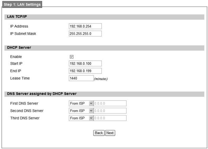Select the Step 1: LAN Settings tab
Image resolution: width=208 pixels, height=149 pixels.
point(22,4)
